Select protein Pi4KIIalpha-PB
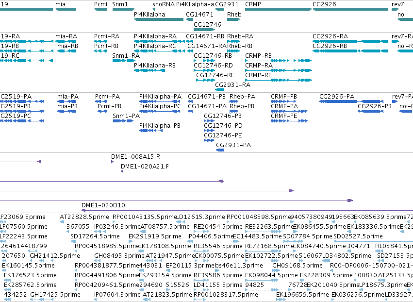413x302 pixels. point(151,131)
